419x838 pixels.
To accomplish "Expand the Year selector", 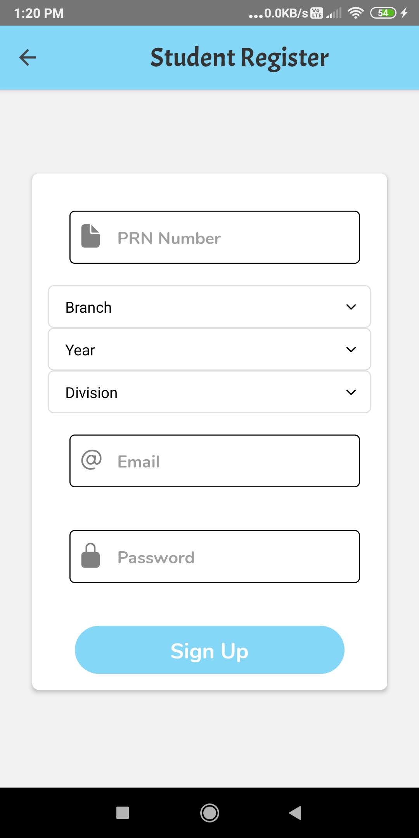I will point(209,349).
